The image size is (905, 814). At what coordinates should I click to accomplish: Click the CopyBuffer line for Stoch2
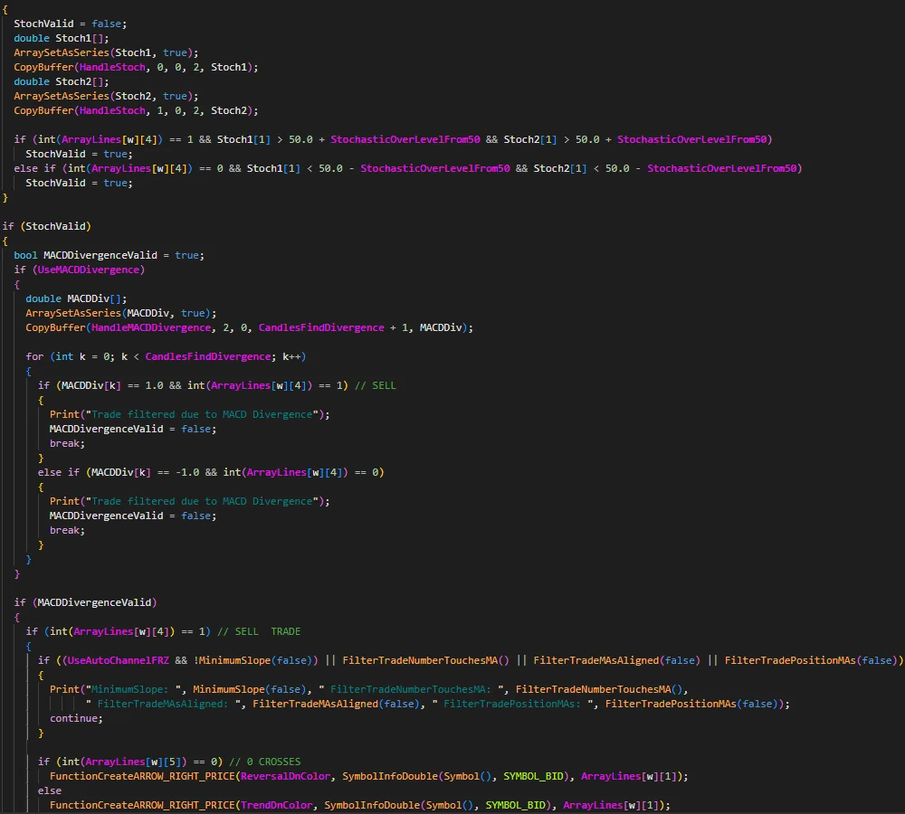click(x=136, y=110)
